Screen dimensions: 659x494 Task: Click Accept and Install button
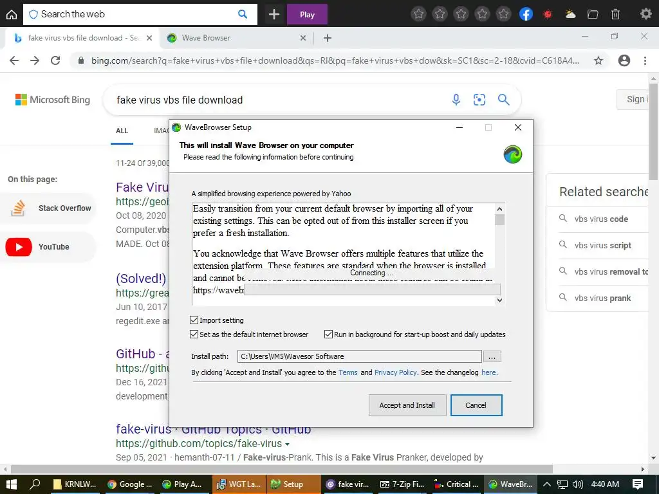407,405
